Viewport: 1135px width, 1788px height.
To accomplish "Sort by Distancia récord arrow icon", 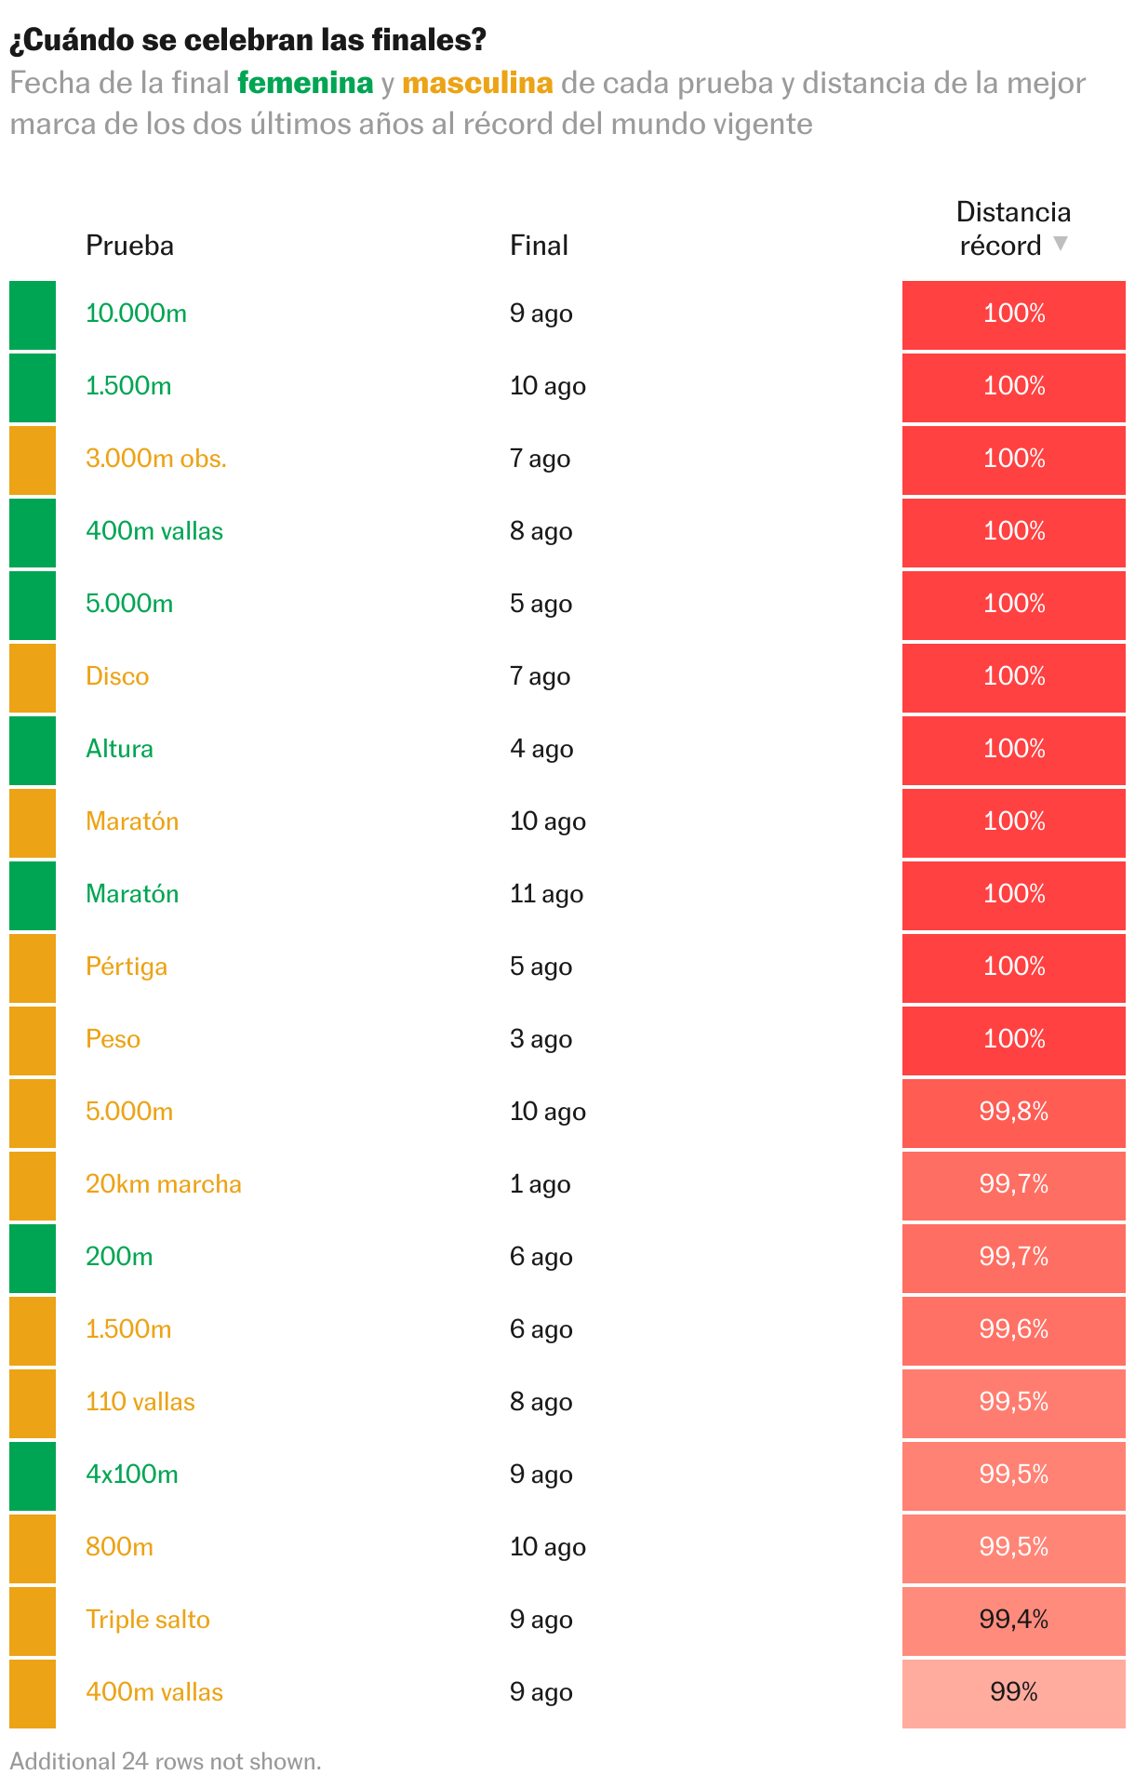I will [x=1060, y=244].
